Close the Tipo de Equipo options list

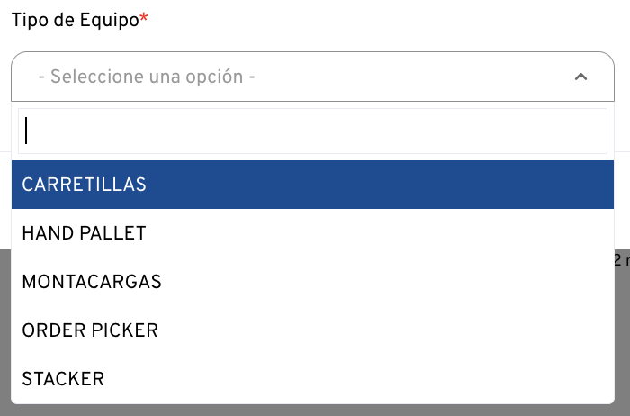580,77
